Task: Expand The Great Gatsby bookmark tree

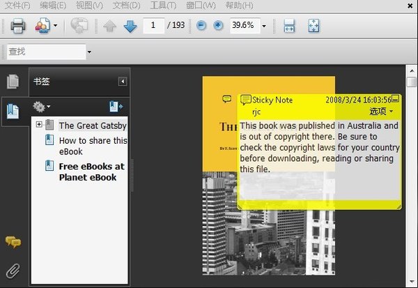Action: (x=39, y=125)
